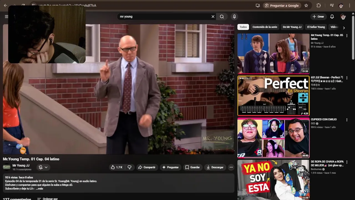
Task: Open the Mr.Young Temp. 01 Cap. 05 thumbnail
Action: [273, 54]
